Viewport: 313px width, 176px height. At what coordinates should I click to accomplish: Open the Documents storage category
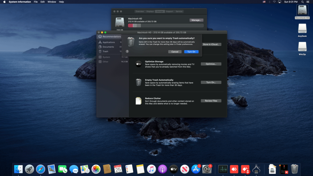click(108, 47)
